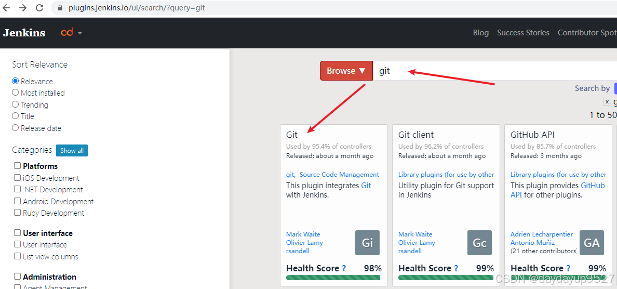Select the Trending sort option
Screen dimensions: 617x289
(x=16, y=104)
